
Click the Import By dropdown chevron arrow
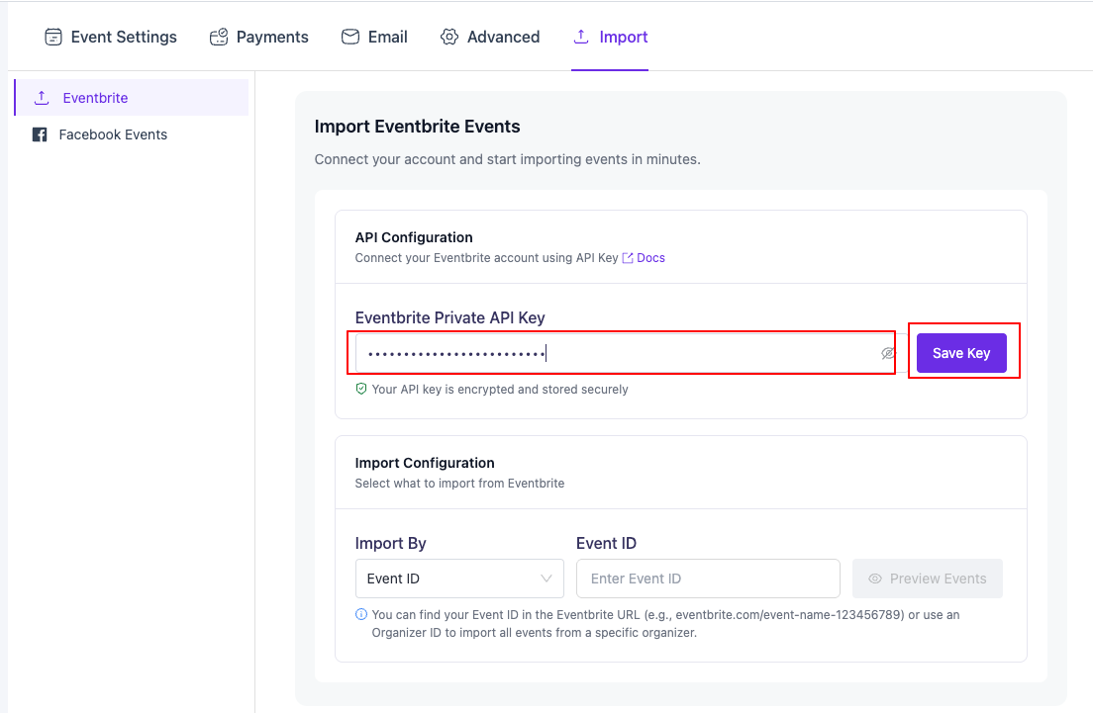(x=546, y=579)
